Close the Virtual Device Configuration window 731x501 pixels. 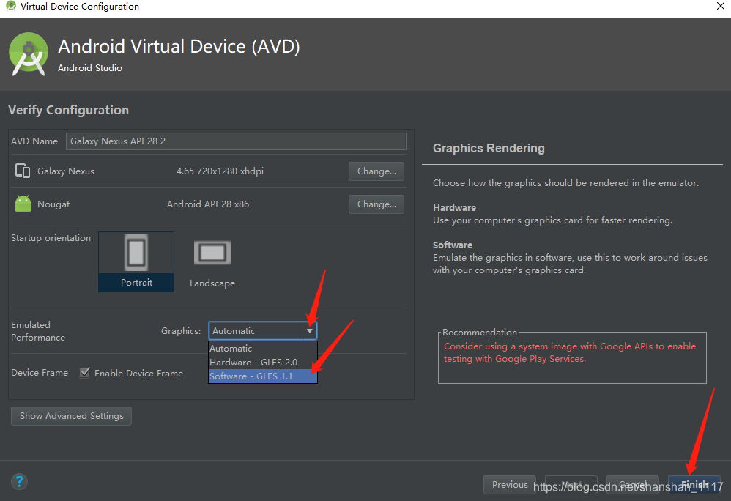tap(720, 6)
